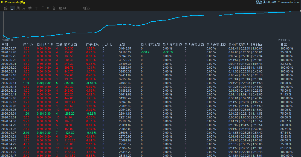Click the 最大浮亏比例 column header
The height and width of the screenshot is (157, 301).
(x=172, y=45)
